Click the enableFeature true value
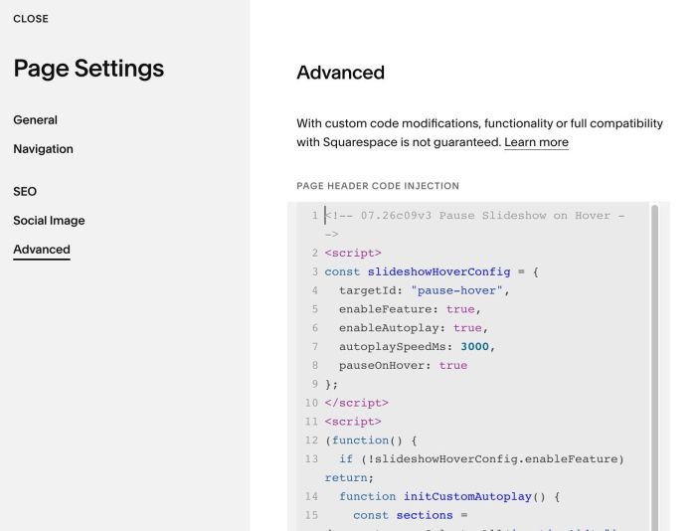The image size is (696, 531). [460, 309]
